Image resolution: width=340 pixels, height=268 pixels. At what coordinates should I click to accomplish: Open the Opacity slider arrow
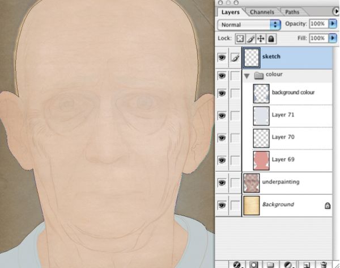click(x=333, y=23)
